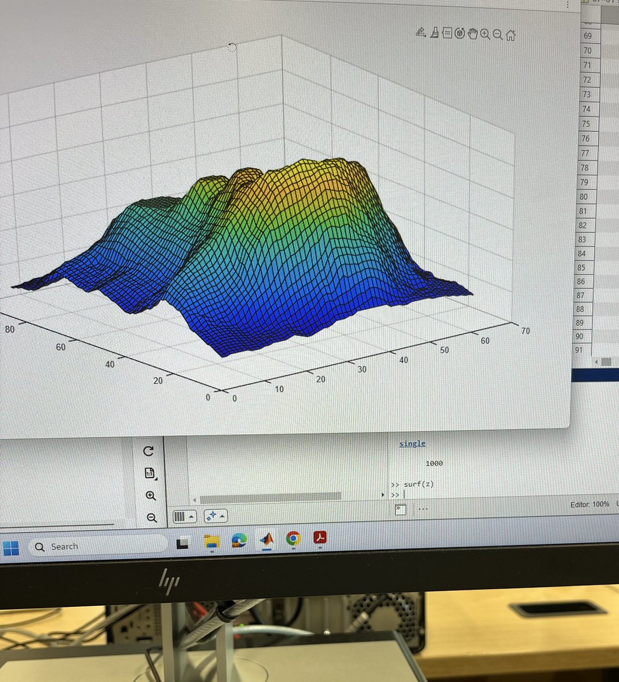Open the vertical three-dot menu above the figure
Image resolution: width=619 pixels, height=682 pixels.
pyautogui.click(x=567, y=3)
